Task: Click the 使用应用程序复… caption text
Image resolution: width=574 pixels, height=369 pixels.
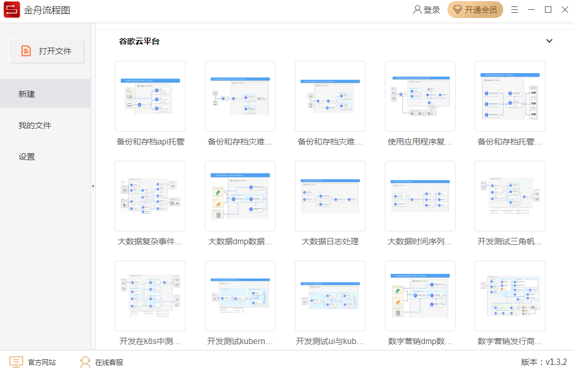Action: [420, 142]
